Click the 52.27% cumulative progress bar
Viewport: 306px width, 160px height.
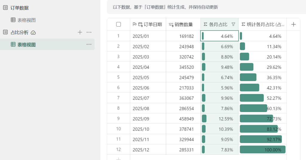[x=252, y=98]
